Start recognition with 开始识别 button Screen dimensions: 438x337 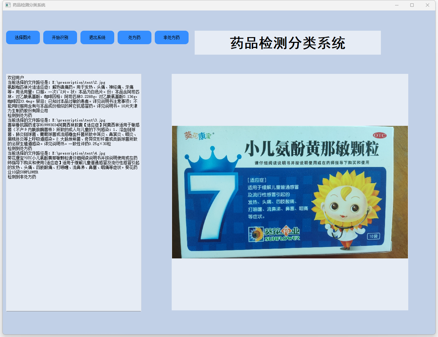pyautogui.click(x=60, y=37)
